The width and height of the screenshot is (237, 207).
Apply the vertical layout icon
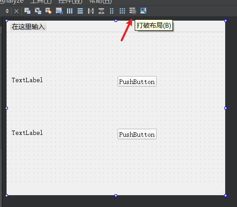[80, 11]
